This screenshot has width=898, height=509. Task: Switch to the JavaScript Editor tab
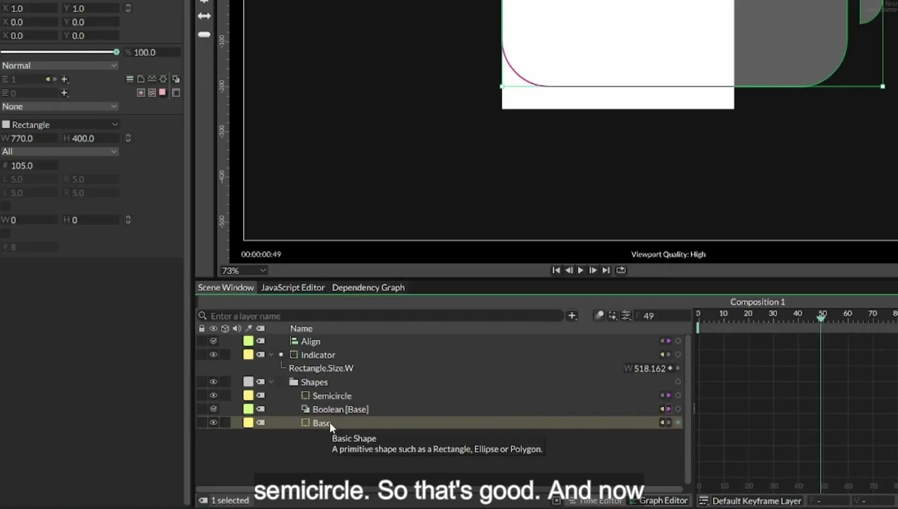[x=293, y=288]
